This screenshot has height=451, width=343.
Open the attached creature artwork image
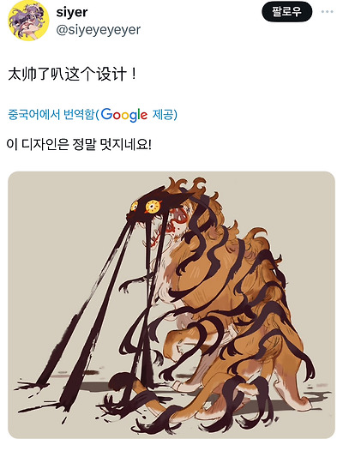pyautogui.click(x=171, y=304)
